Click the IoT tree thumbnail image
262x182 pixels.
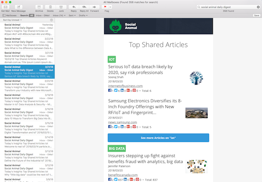pyautogui.click(x=196, y=78)
